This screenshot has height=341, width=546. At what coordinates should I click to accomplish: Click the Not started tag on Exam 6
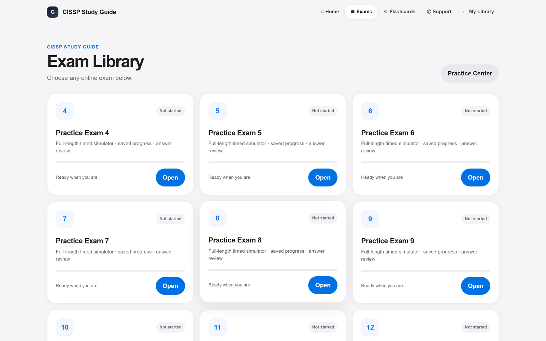(x=476, y=111)
